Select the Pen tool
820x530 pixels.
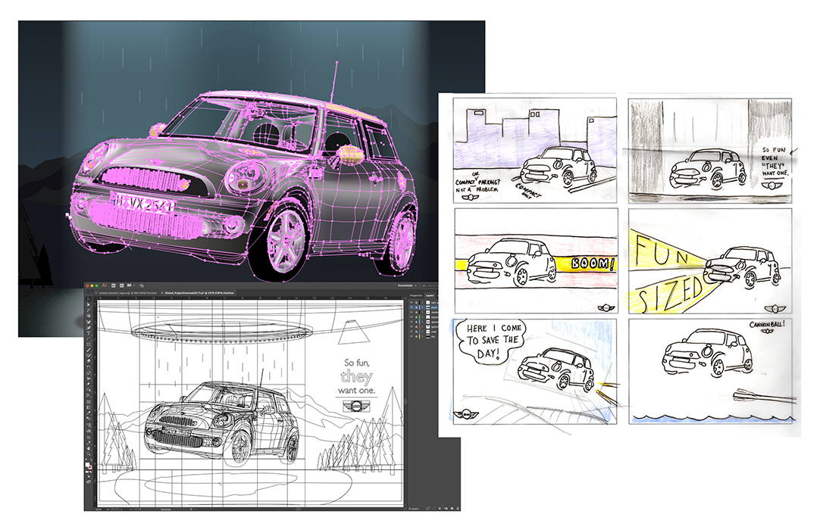pos(89,322)
